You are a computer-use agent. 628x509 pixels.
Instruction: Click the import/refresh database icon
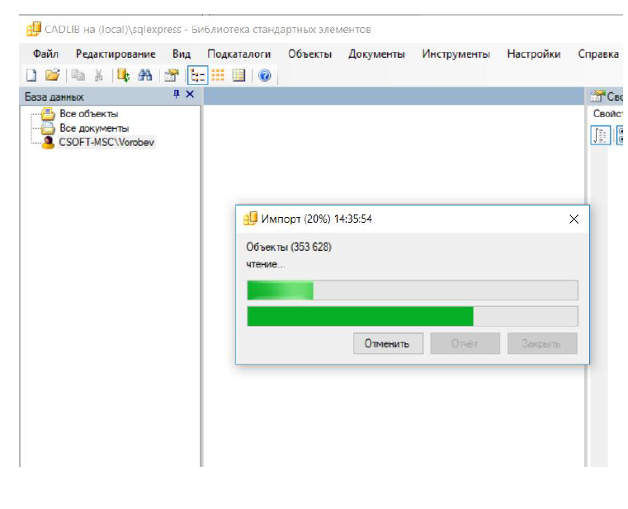(123, 75)
